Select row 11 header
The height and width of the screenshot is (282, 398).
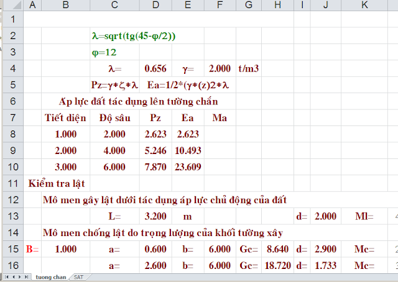(x=11, y=183)
